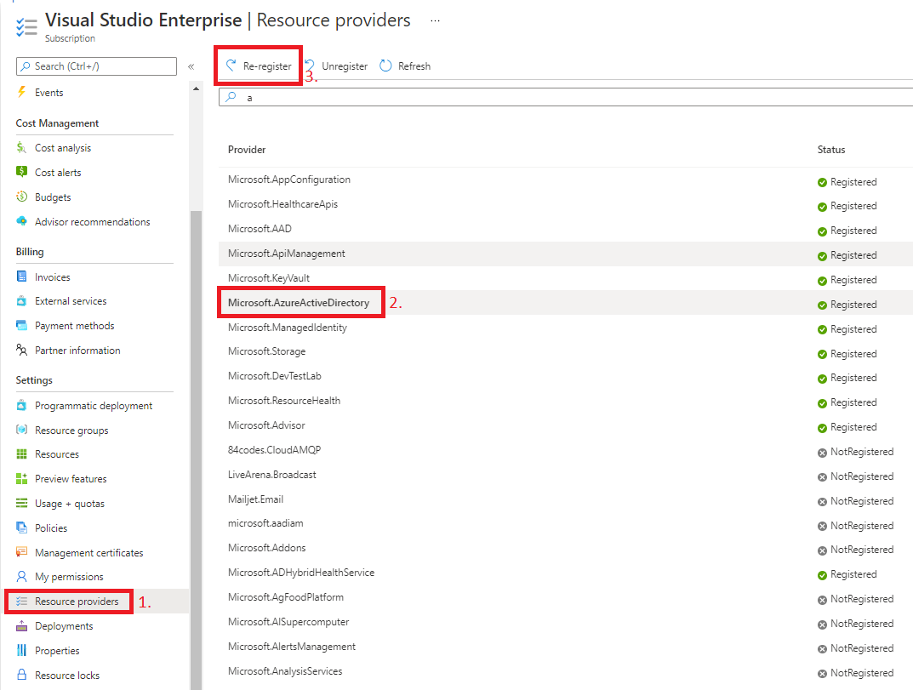Screen dimensions: 913x690
Task: Click the Usage + quotas icon
Action: pos(21,503)
